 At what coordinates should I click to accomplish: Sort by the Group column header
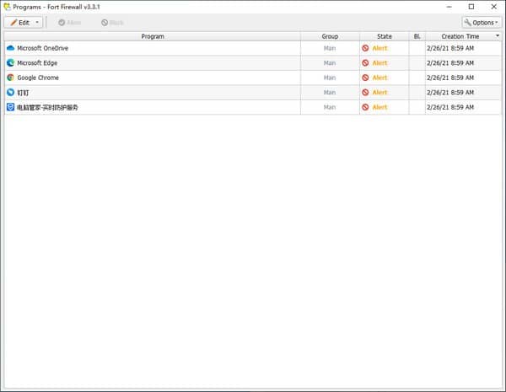pos(330,36)
